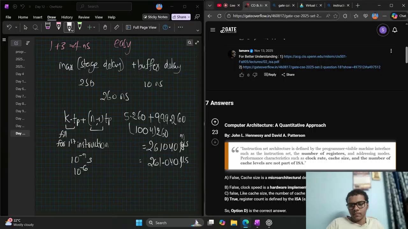Viewport: 408px width, 229px height.
Task: Open the 'progr...' page in list
Action: pos(20,52)
